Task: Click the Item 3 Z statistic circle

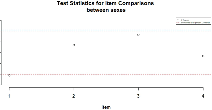Action: (138, 35)
